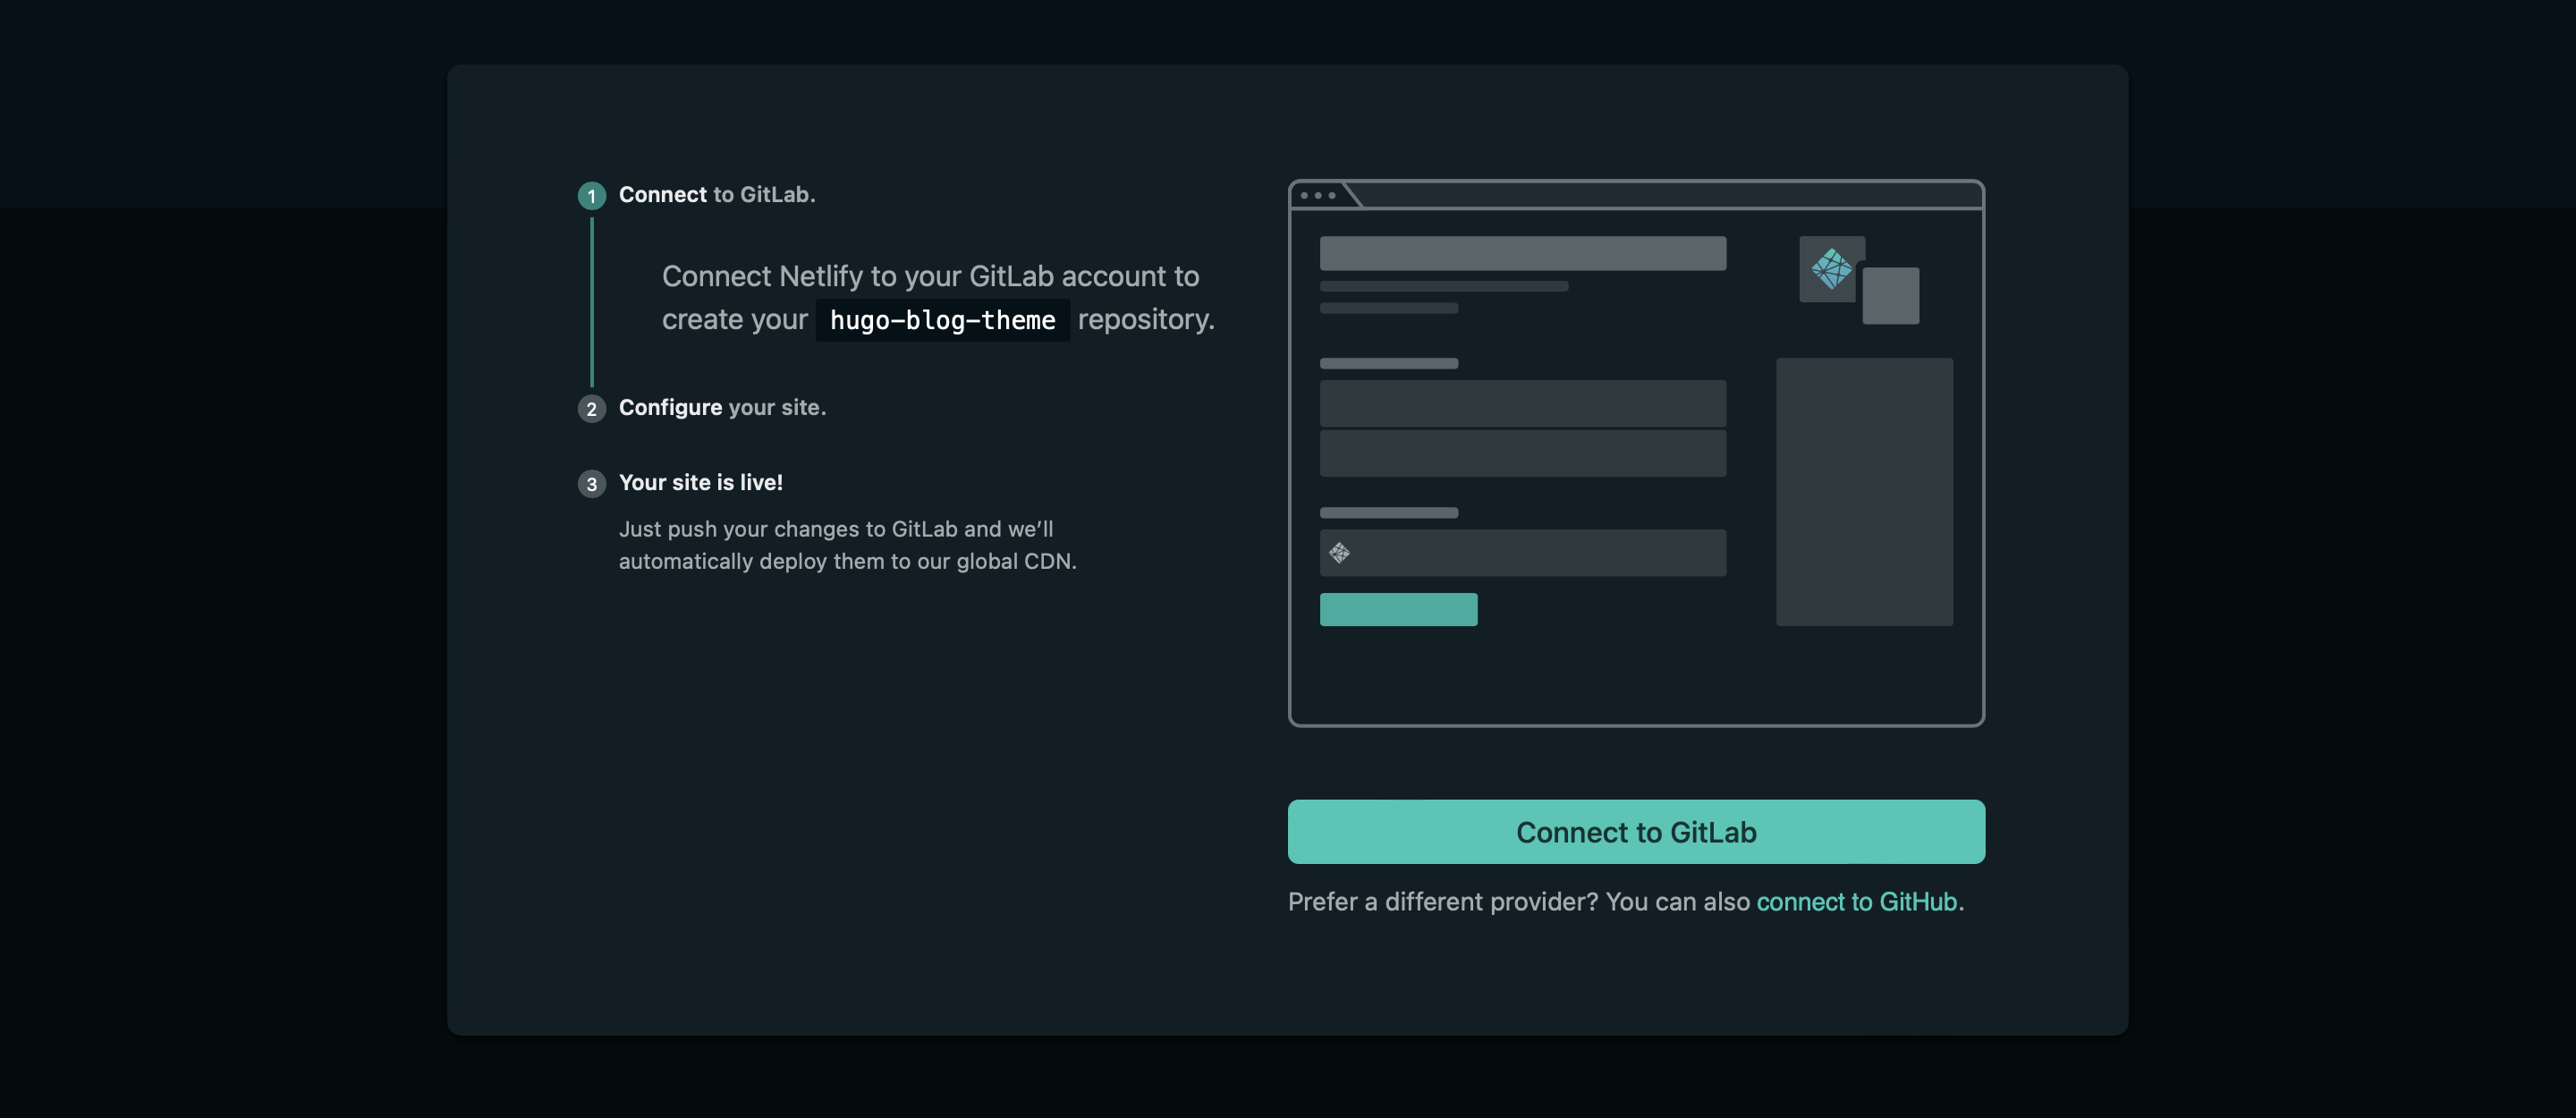Click the "Connect Netlify to your GitLab account" text

coord(937,297)
